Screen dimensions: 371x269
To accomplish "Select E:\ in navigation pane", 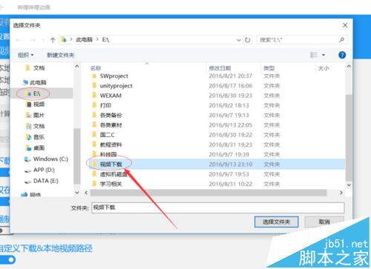I will coord(36,93).
